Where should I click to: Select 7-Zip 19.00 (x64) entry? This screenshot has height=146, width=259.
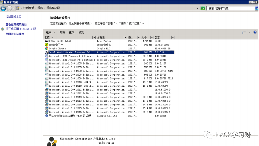click(60, 41)
